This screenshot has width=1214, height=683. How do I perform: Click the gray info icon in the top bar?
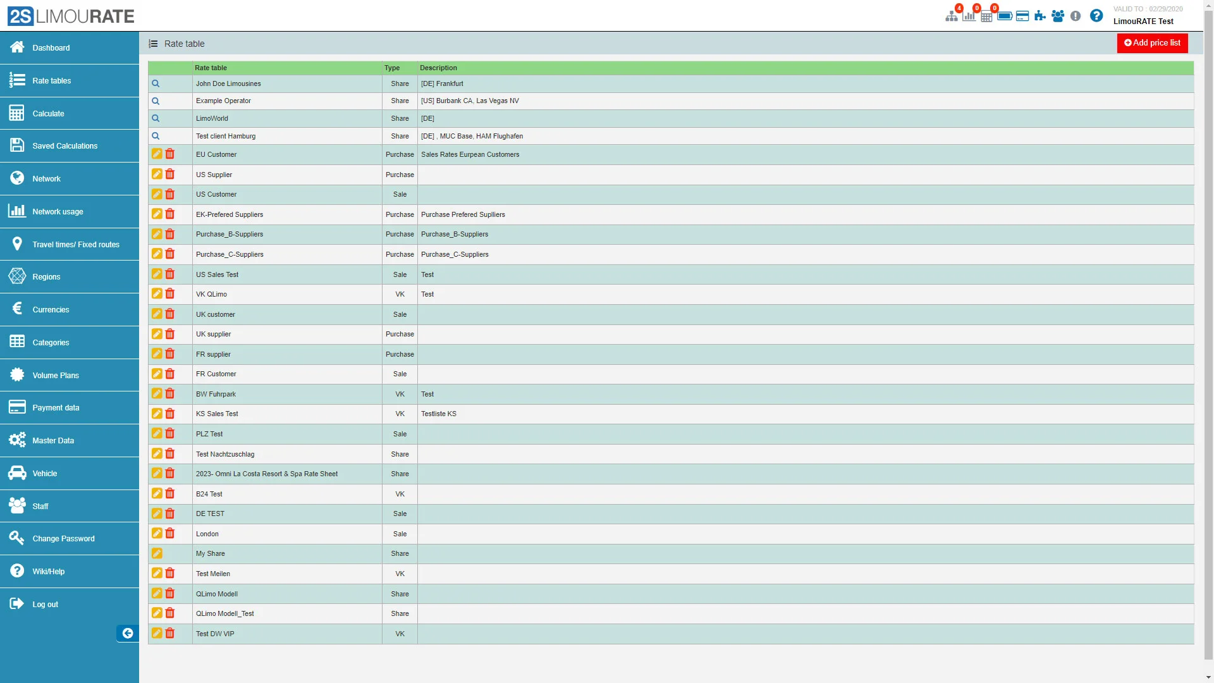(1076, 16)
